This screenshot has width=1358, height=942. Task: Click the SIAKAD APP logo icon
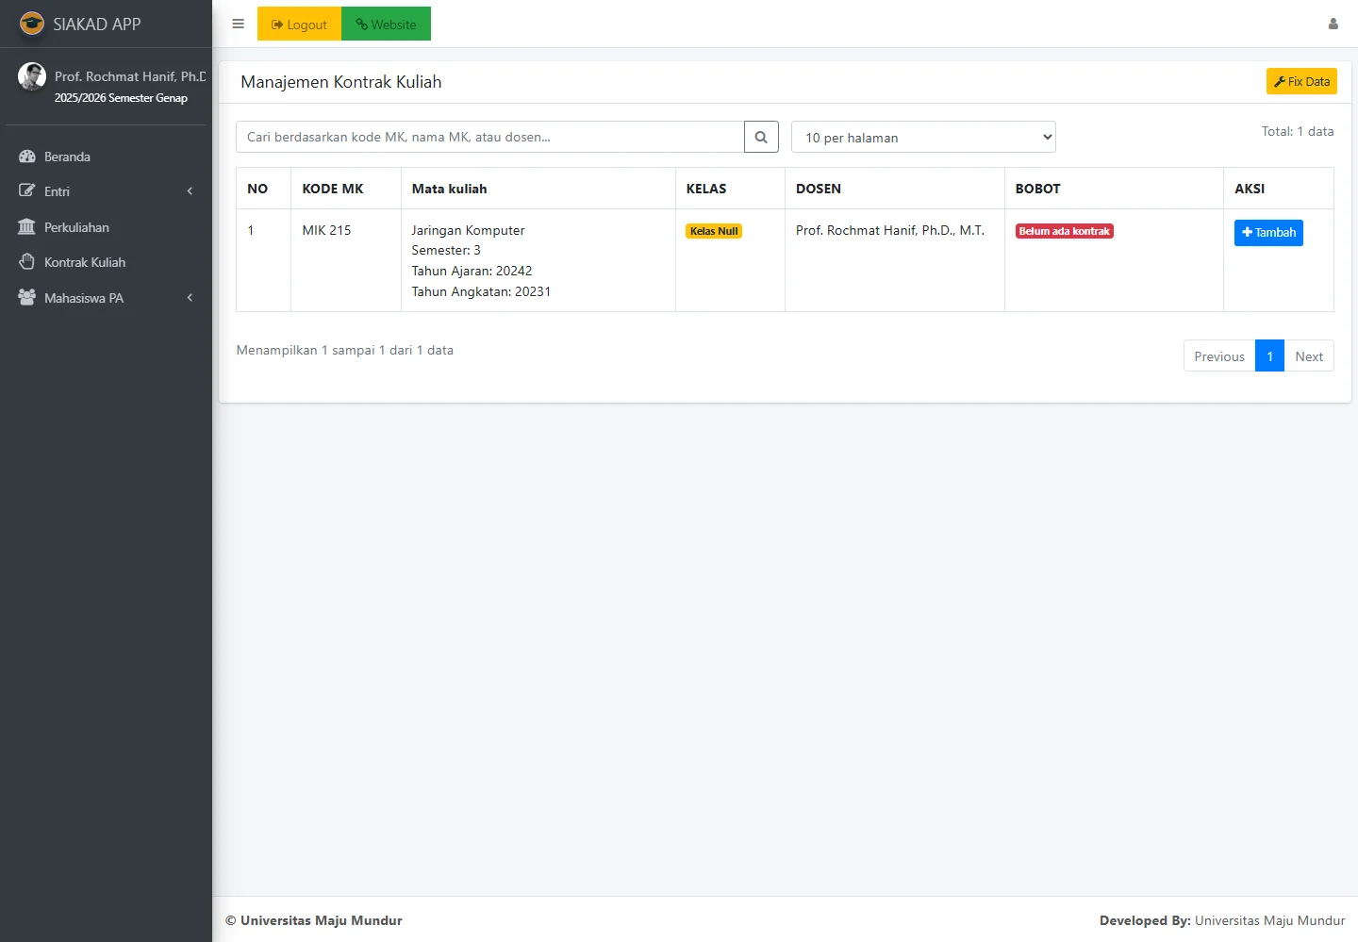click(32, 24)
